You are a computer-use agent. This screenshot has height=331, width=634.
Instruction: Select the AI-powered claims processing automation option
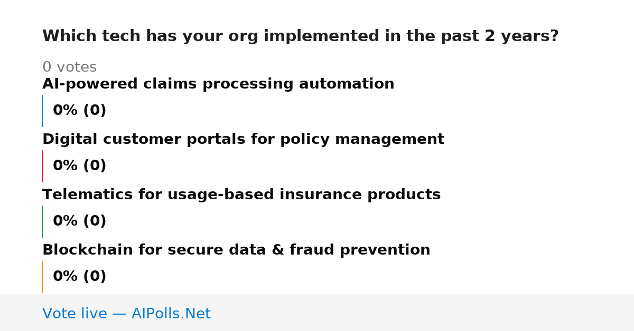(x=218, y=84)
